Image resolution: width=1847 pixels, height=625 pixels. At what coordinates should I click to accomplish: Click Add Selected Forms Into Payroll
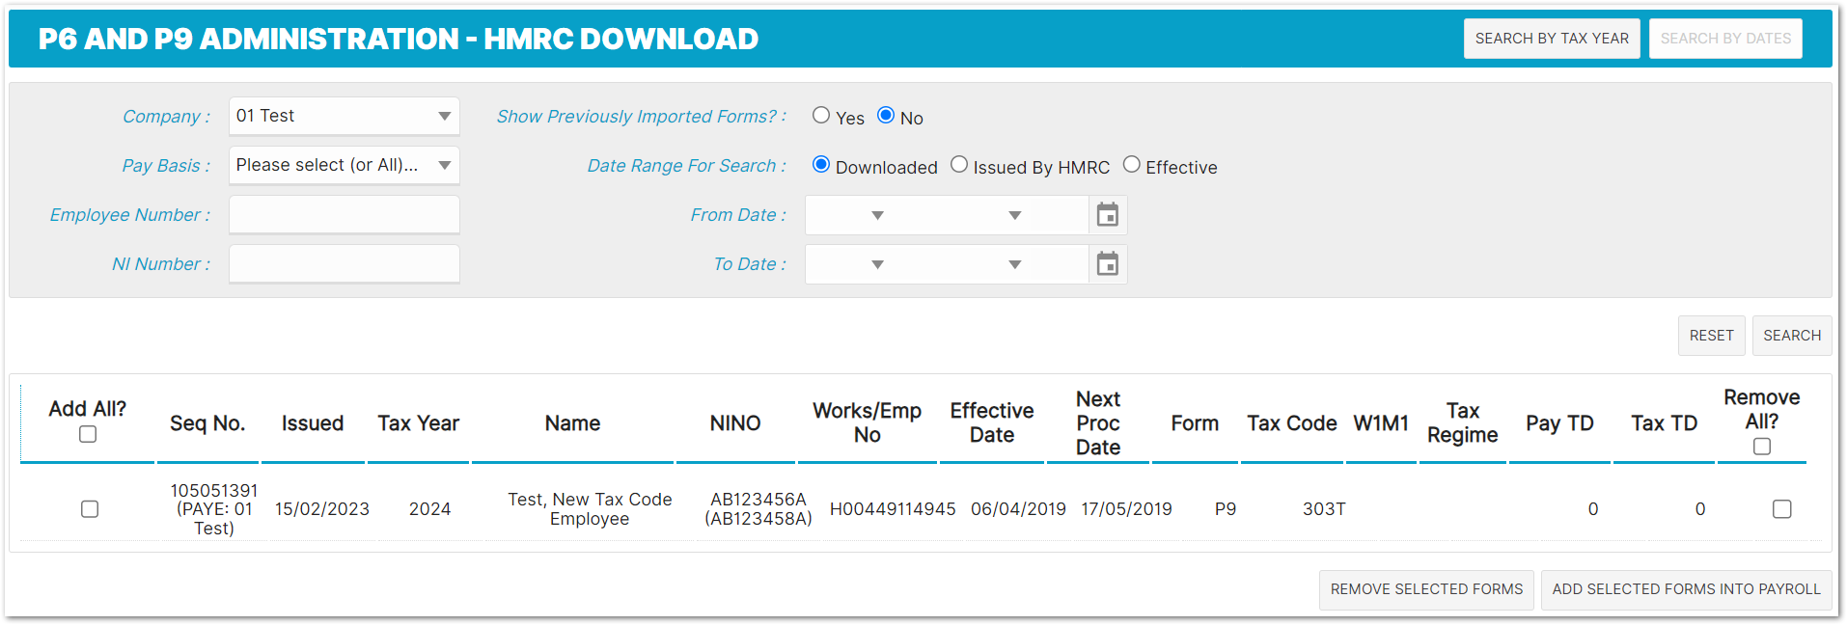pos(1686,589)
